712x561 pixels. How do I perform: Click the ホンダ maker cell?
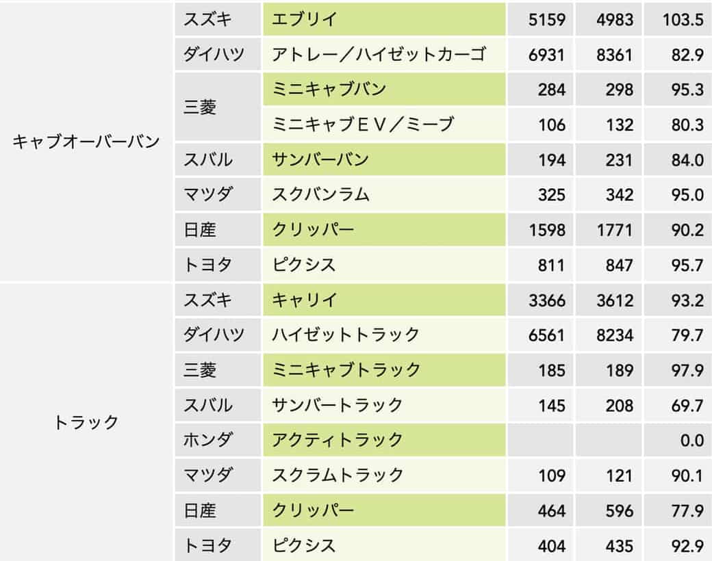(207, 440)
